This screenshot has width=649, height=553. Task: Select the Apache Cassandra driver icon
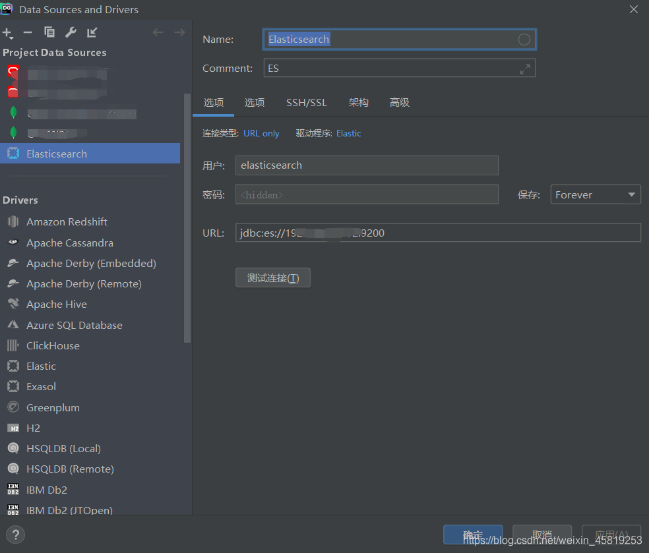coord(13,243)
